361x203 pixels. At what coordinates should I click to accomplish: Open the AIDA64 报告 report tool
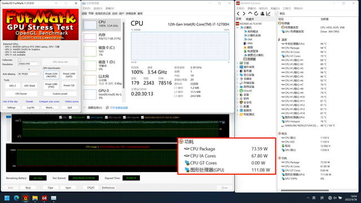pyautogui.click(x=280, y=14)
